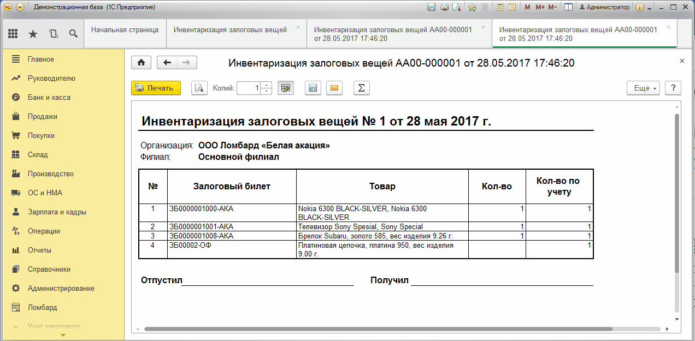
Task: Open Продажи section
Action: tap(62, 116)
